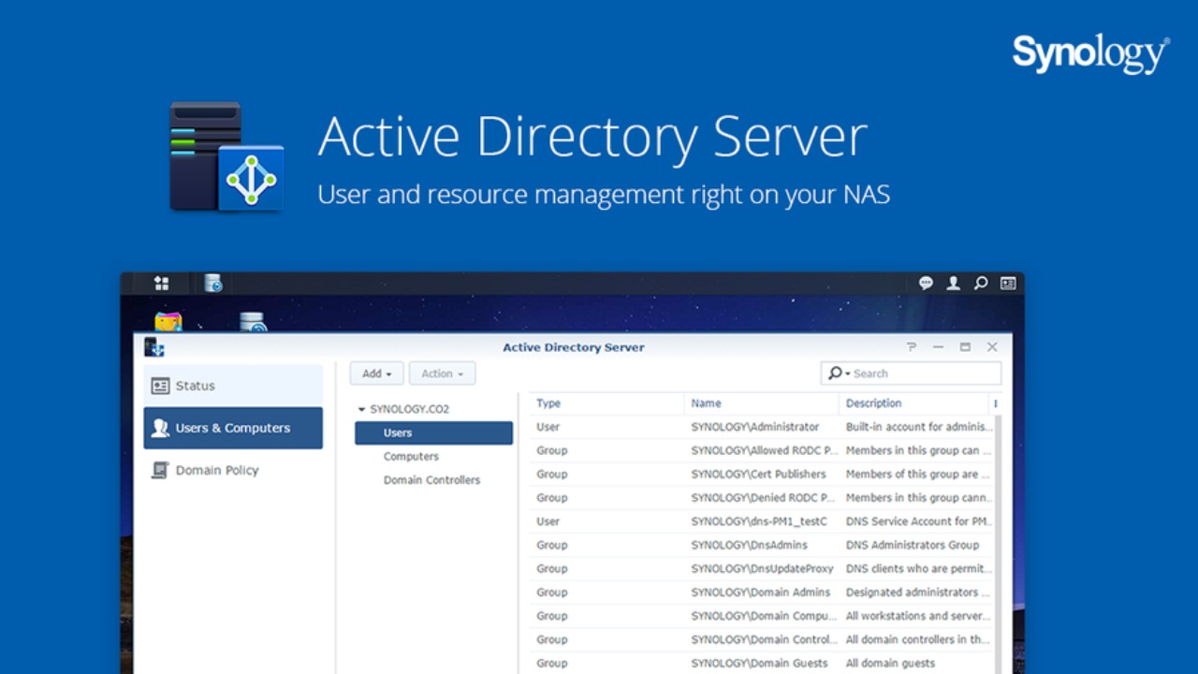This screenshot has width=1198, height=674.
Task: Open the notifications speech bubble icon
Action: coord(926,283)
